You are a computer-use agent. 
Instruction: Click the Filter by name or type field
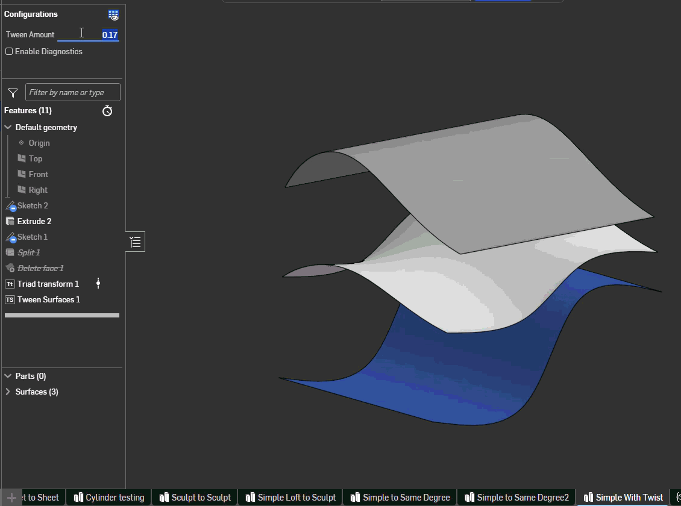[72, 93]
